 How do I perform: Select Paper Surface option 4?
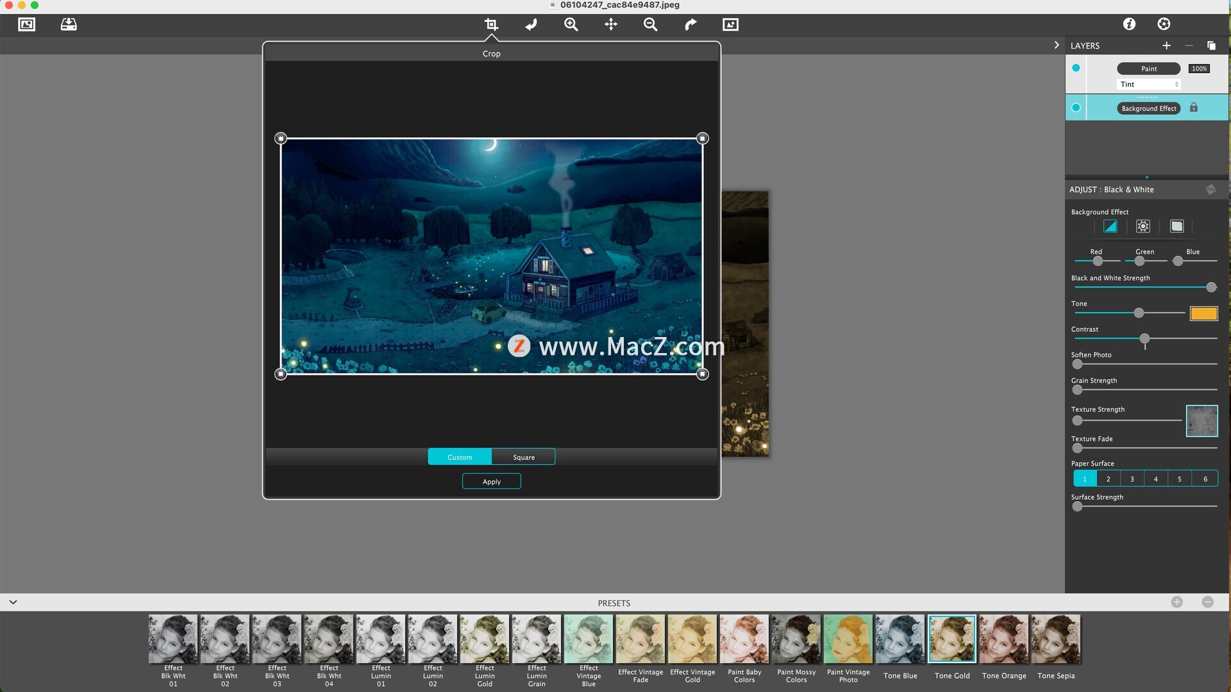coord(1156,479)
